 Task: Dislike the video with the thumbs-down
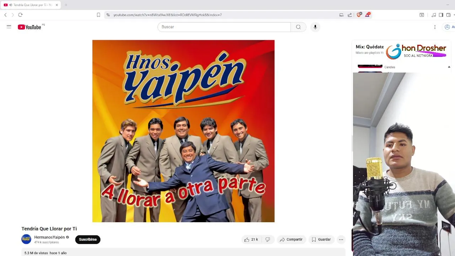click(x=268, y=239)
